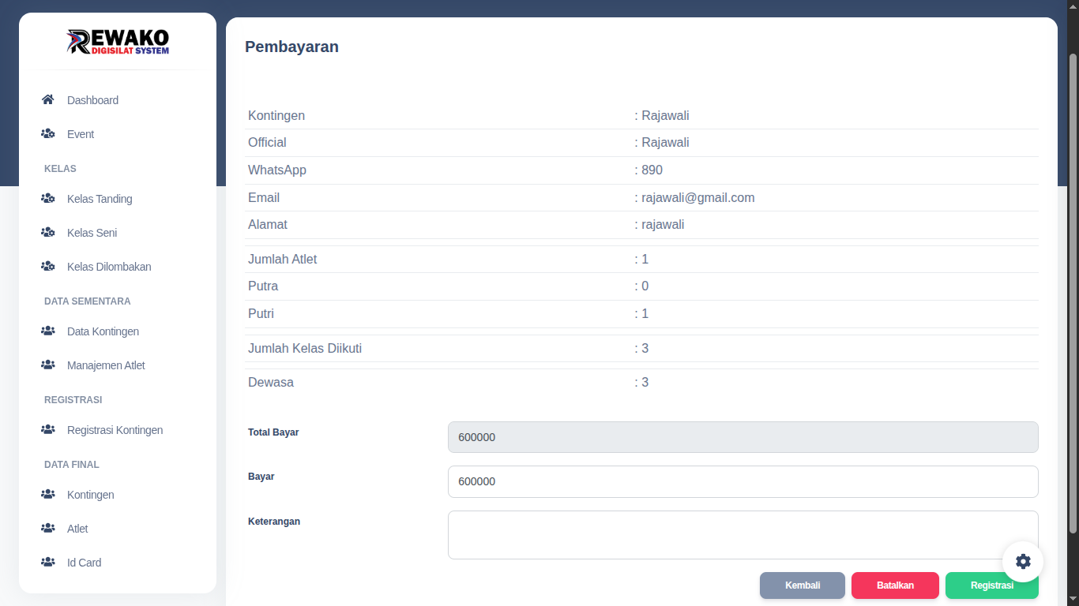Image resolution: width=1079 pixels, height=606 pixels.
Task: Go to Registrasi Kontingen page
Action: tap(115, 430)
